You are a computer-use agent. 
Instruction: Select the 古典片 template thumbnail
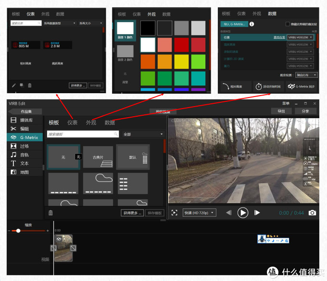(x=98, y=157)
